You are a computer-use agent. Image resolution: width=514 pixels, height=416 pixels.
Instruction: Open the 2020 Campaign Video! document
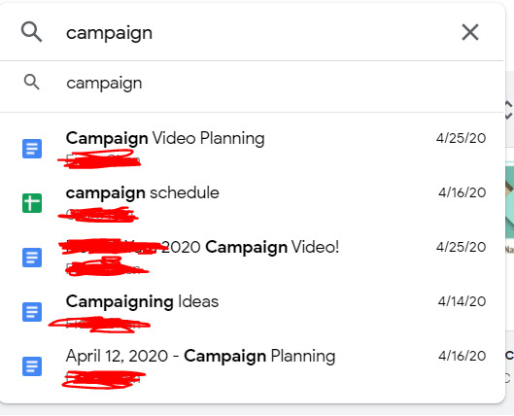[251, 247]
